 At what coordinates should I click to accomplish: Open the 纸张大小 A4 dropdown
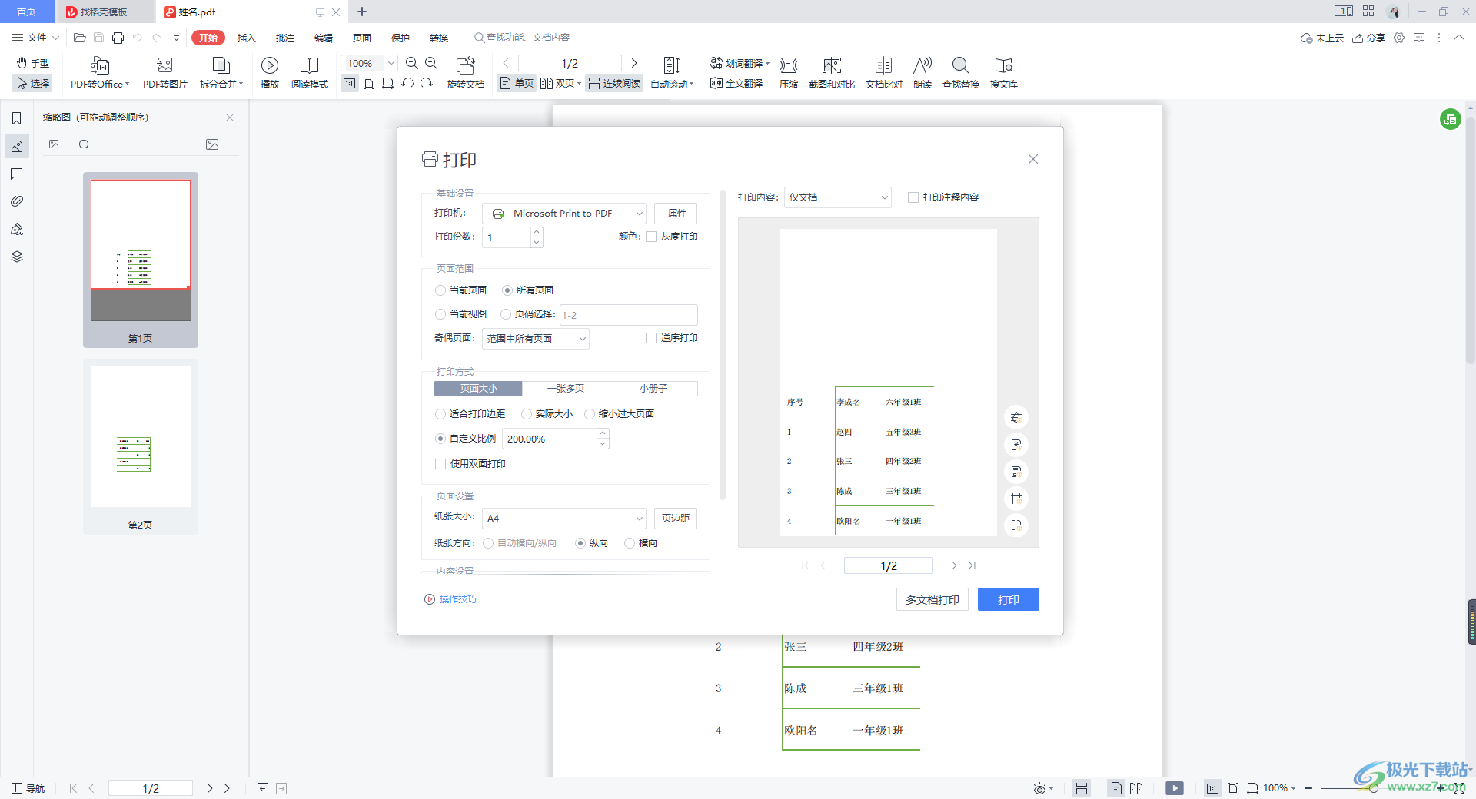(x=564, y=519)
